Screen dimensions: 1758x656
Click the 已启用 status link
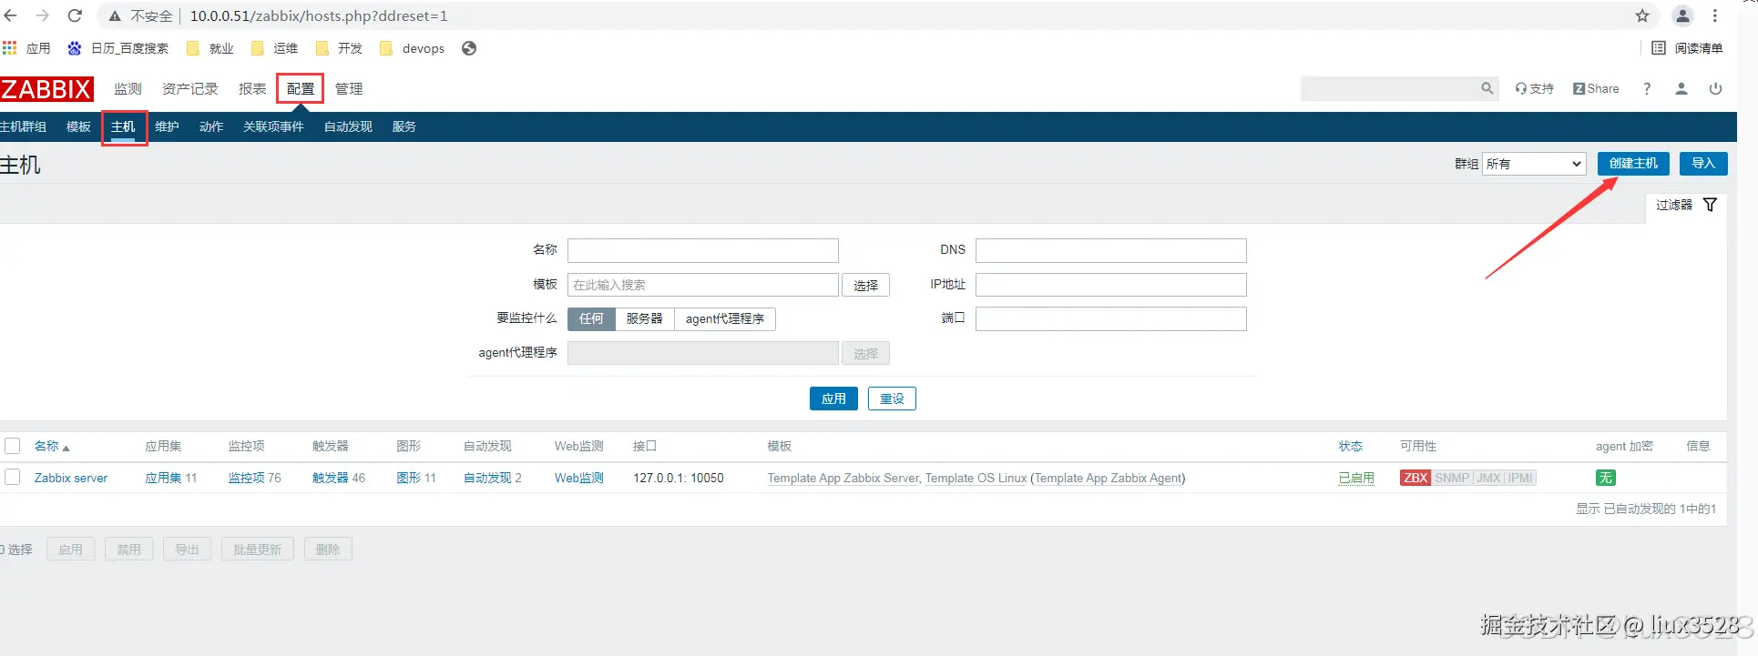pos(1356,478)
